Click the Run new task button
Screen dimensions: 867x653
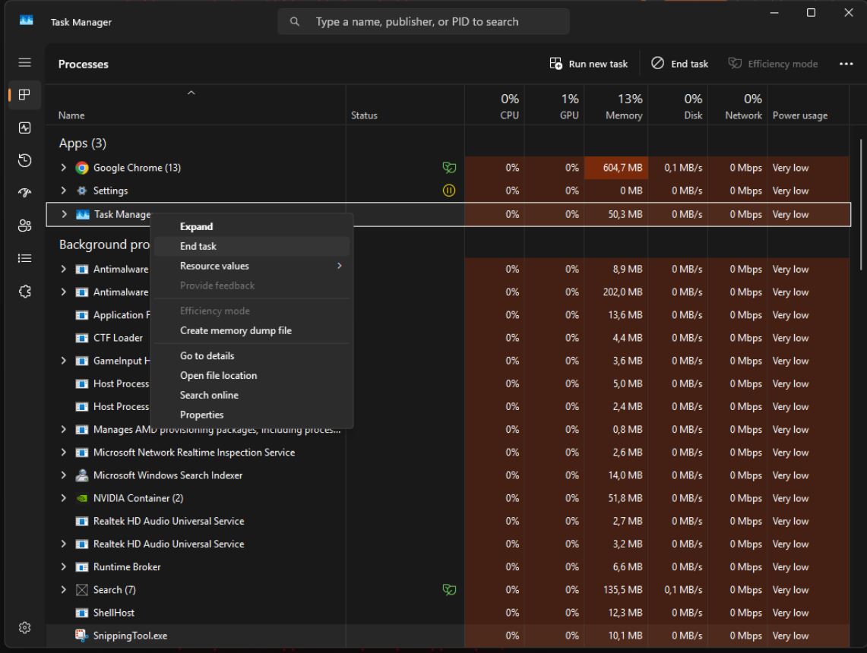pos(589,64)
